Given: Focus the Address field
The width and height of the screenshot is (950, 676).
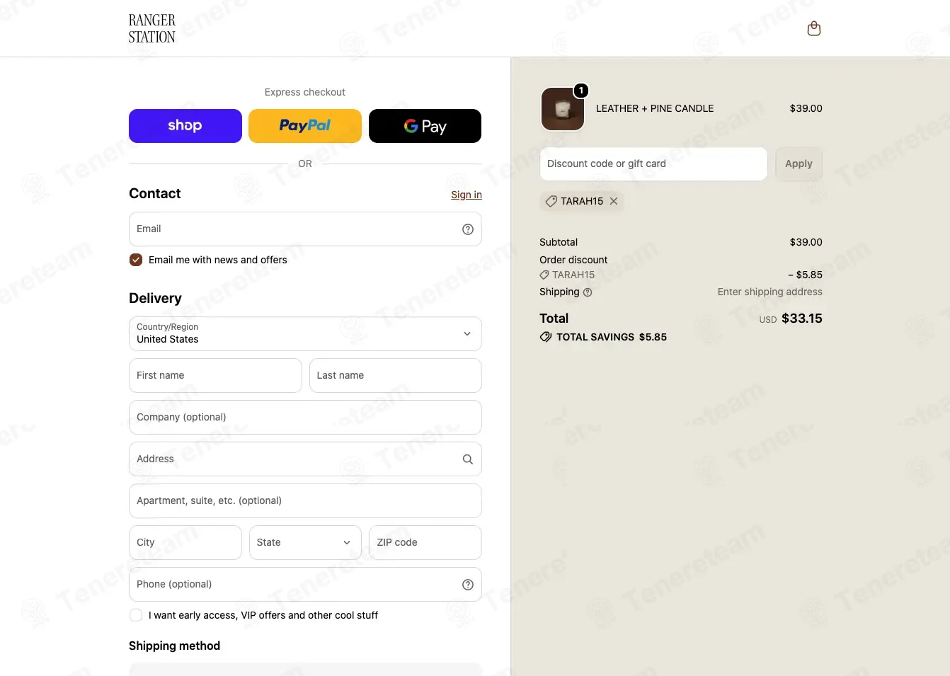Looking at the screenshot, I should (x=305, y=459).
